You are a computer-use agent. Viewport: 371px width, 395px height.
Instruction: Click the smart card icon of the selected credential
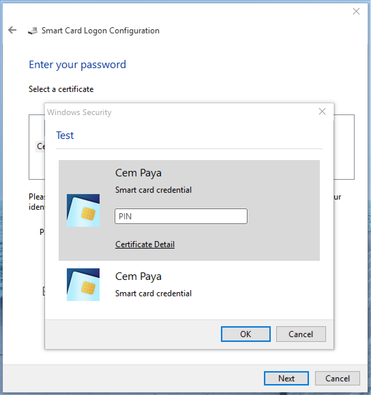pyautogui.click(x=83, y=210)
